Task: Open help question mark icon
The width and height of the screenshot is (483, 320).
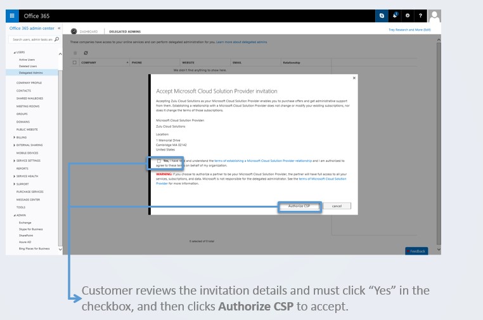Action: coord(420,16)
